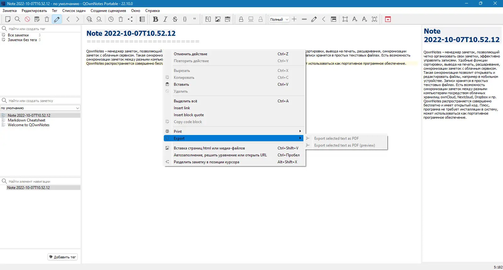Open the todo list icon
Image resolution: width=503 pixels, height=270 pixels.
[142, 19]
